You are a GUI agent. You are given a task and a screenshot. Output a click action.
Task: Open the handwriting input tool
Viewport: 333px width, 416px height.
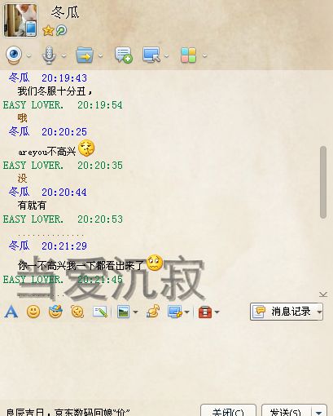[x=100, y=312]
